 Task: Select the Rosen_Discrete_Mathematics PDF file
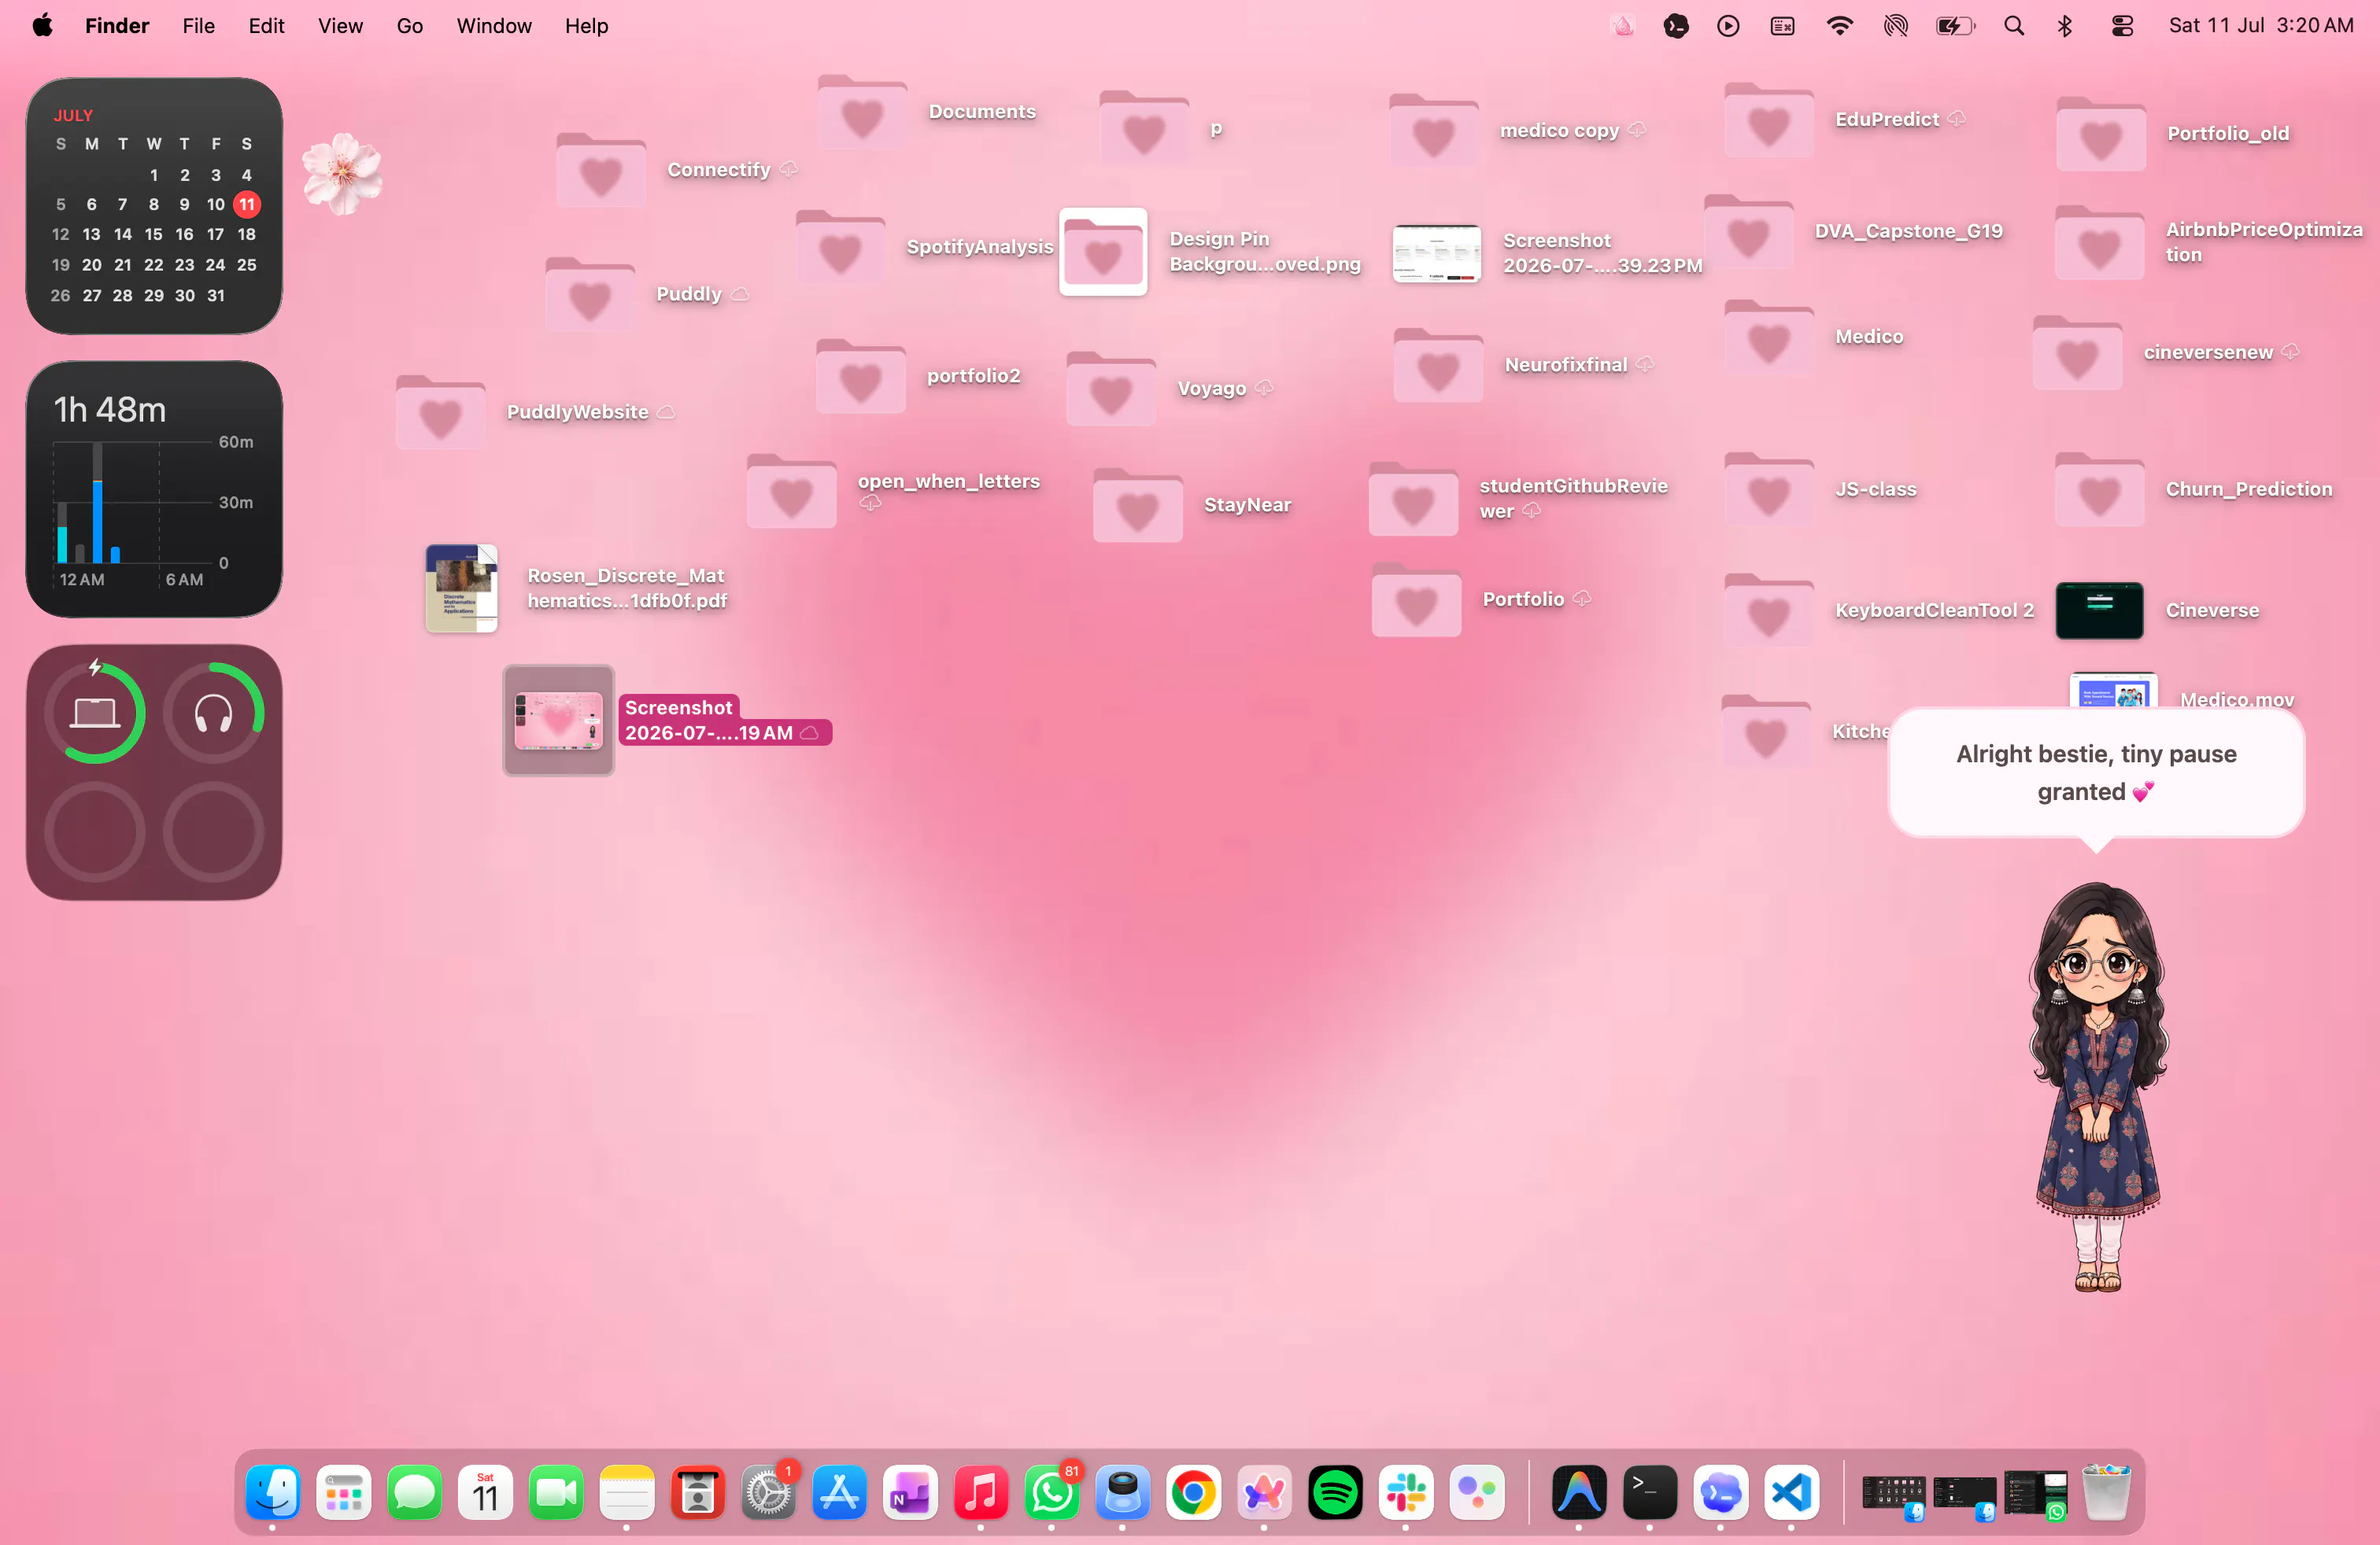coord(461,588)
